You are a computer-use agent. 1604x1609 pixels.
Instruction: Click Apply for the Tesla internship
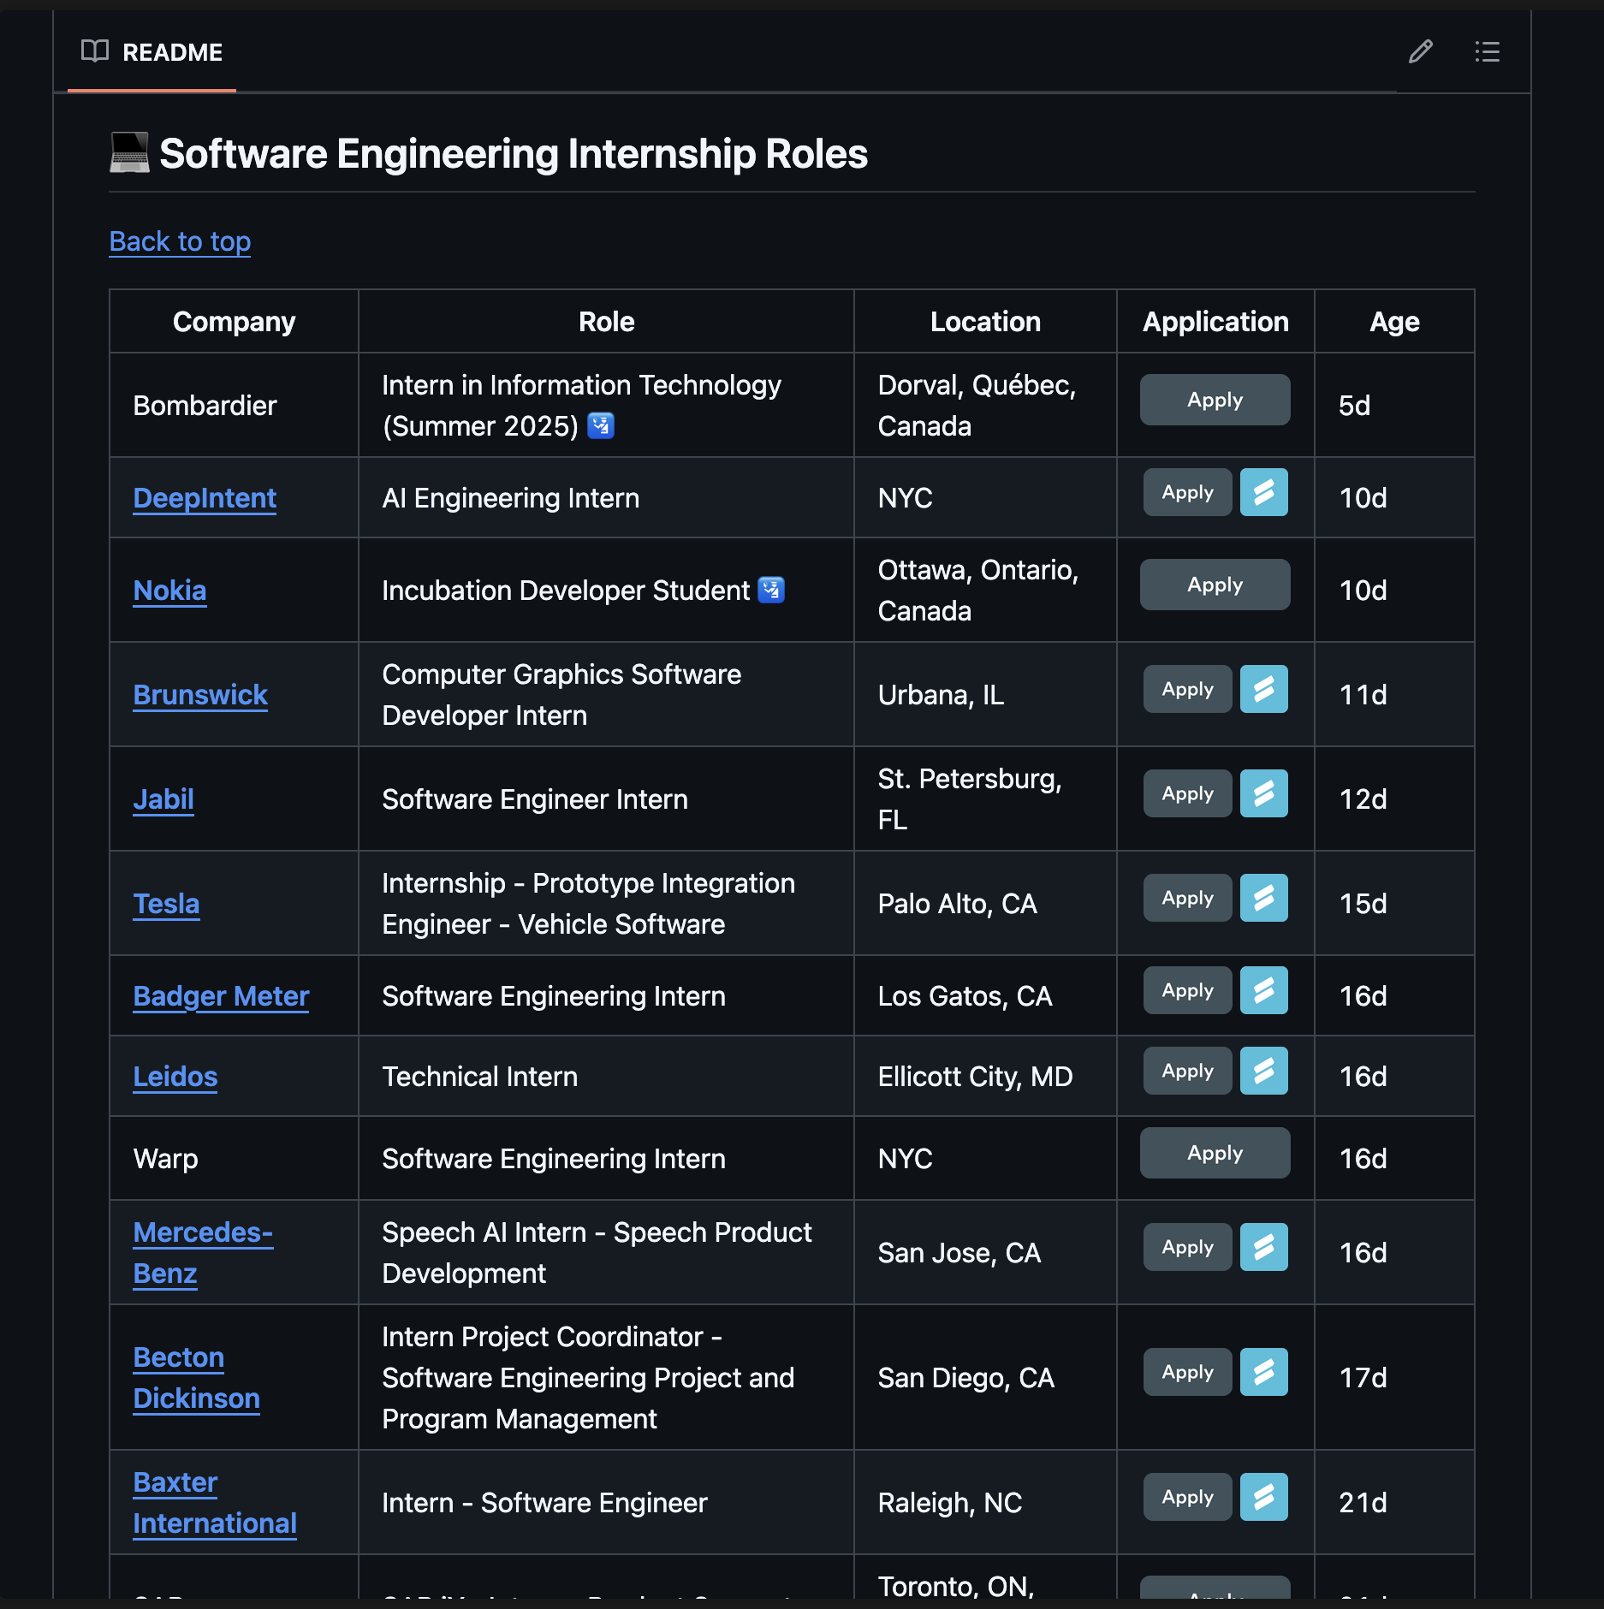click(1187, 898)
